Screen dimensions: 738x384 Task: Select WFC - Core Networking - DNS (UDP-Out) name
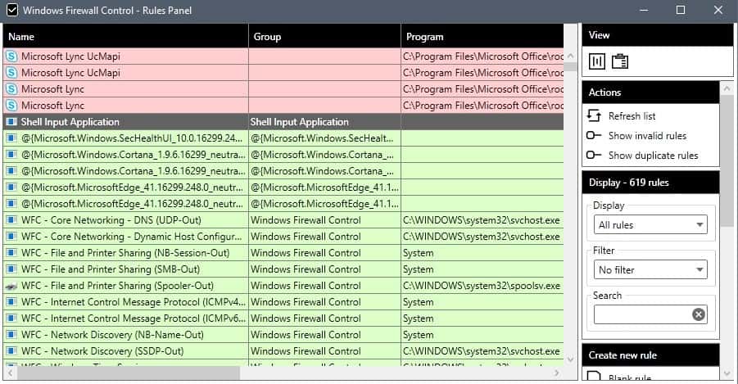[111, 219]
